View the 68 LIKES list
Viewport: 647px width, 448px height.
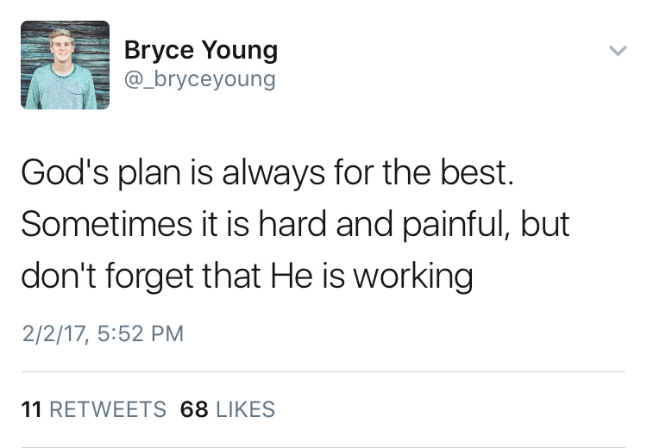(x=228, y=409)
